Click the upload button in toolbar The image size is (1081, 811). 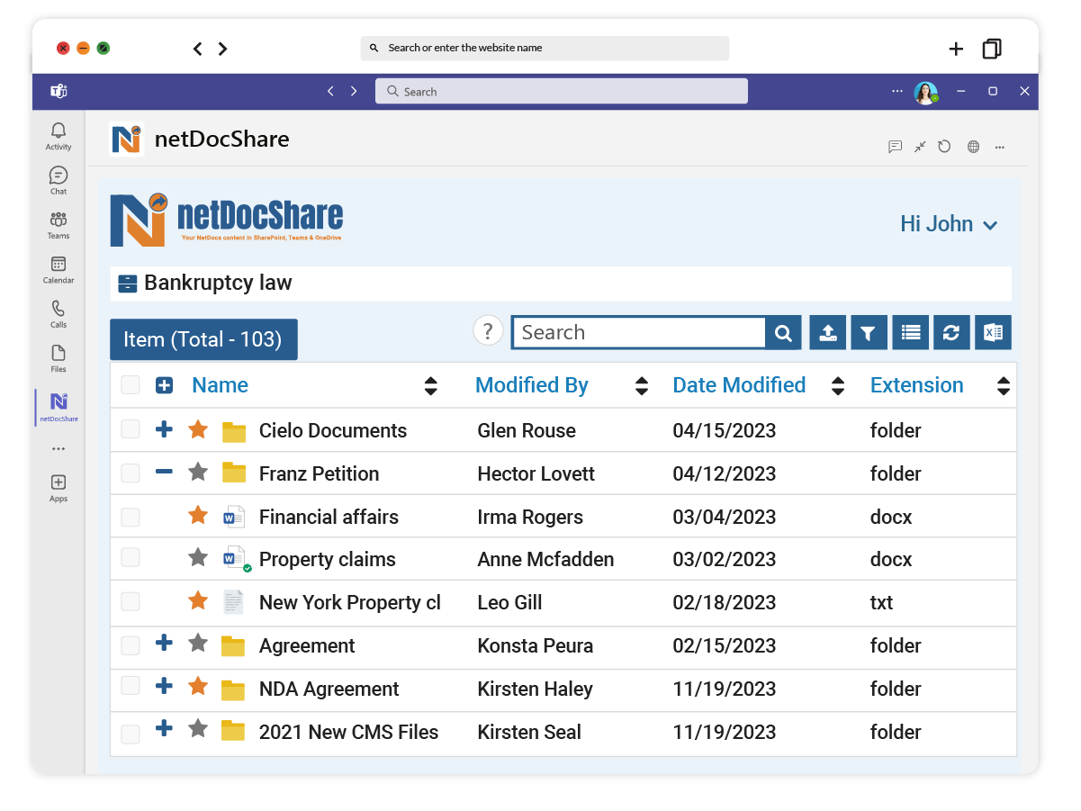(828, 333)
